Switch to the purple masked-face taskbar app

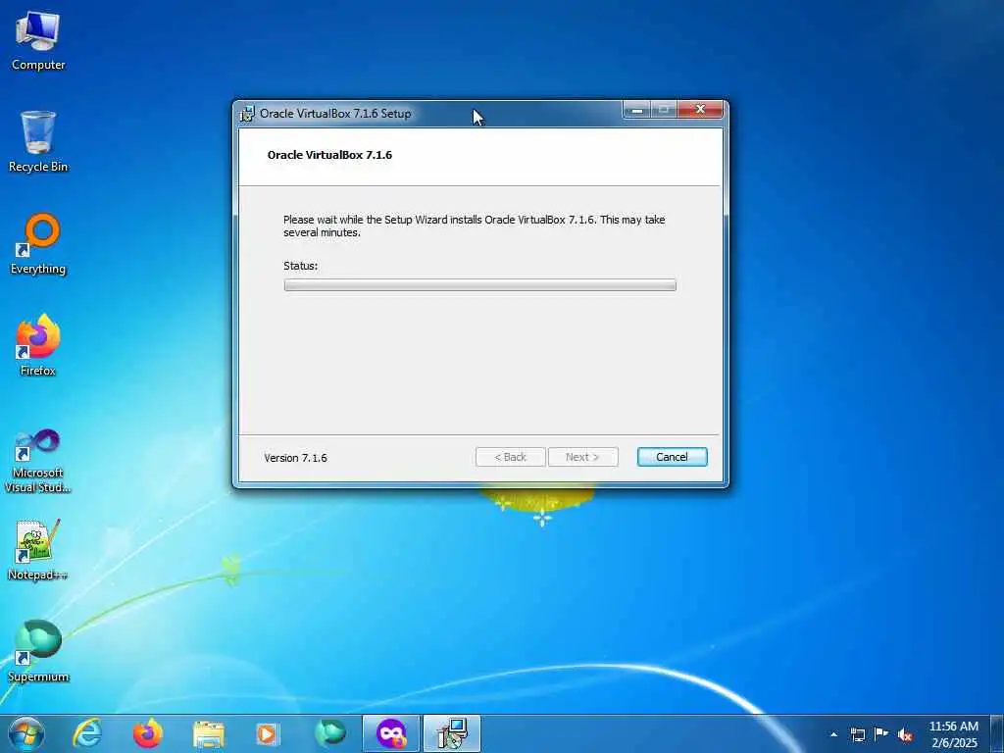(x=391, y=733)
